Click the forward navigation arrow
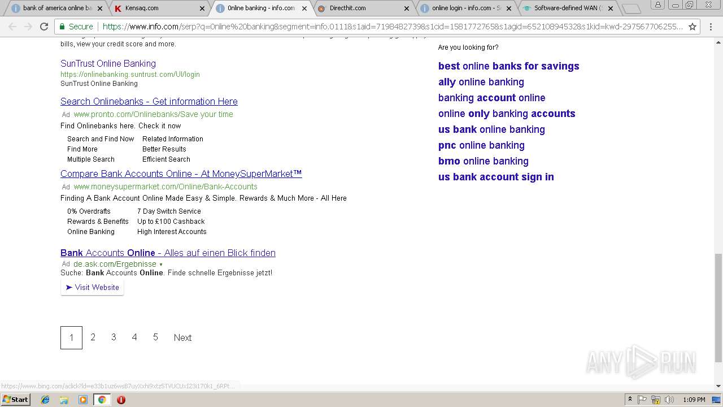The height and width of the screenshot is (407, 723). click(28, 27)
